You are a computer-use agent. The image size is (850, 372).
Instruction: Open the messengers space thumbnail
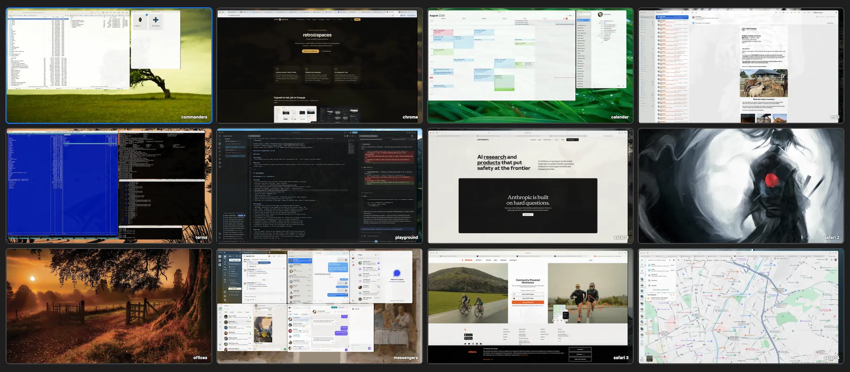point(320,306)
